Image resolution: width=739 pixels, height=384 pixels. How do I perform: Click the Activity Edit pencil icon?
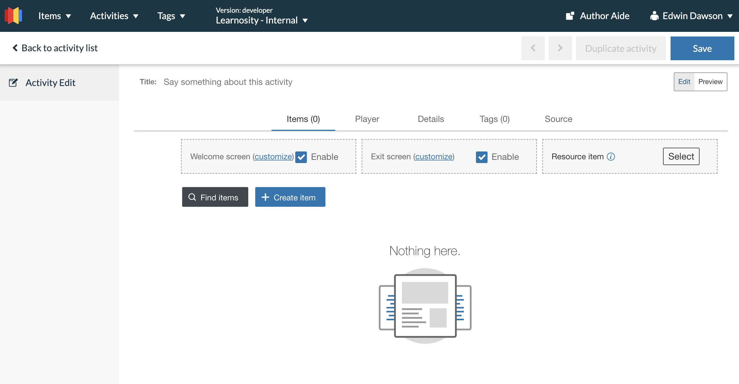click(x=13, y=83)
